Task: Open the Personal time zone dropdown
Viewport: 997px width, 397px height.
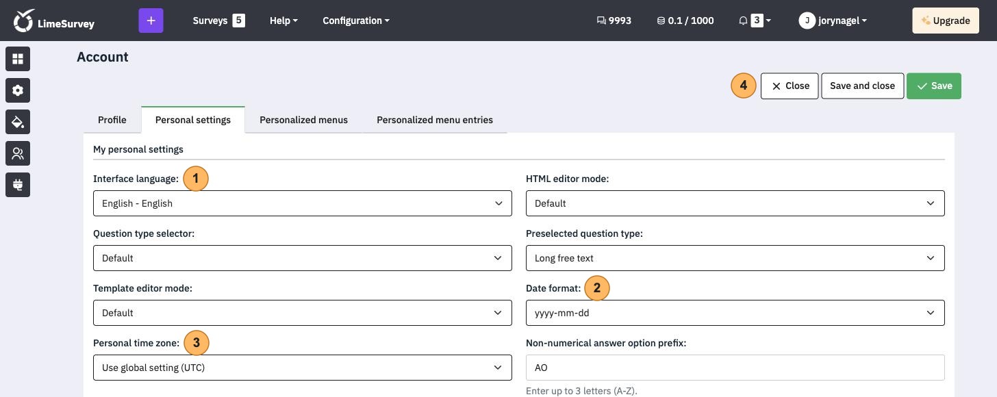Action: (303, 368)
